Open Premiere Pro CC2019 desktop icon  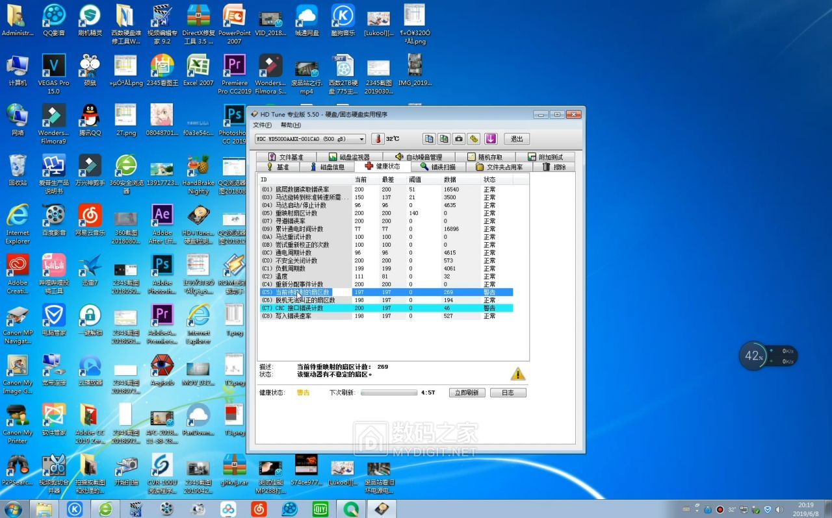point(235,73)
